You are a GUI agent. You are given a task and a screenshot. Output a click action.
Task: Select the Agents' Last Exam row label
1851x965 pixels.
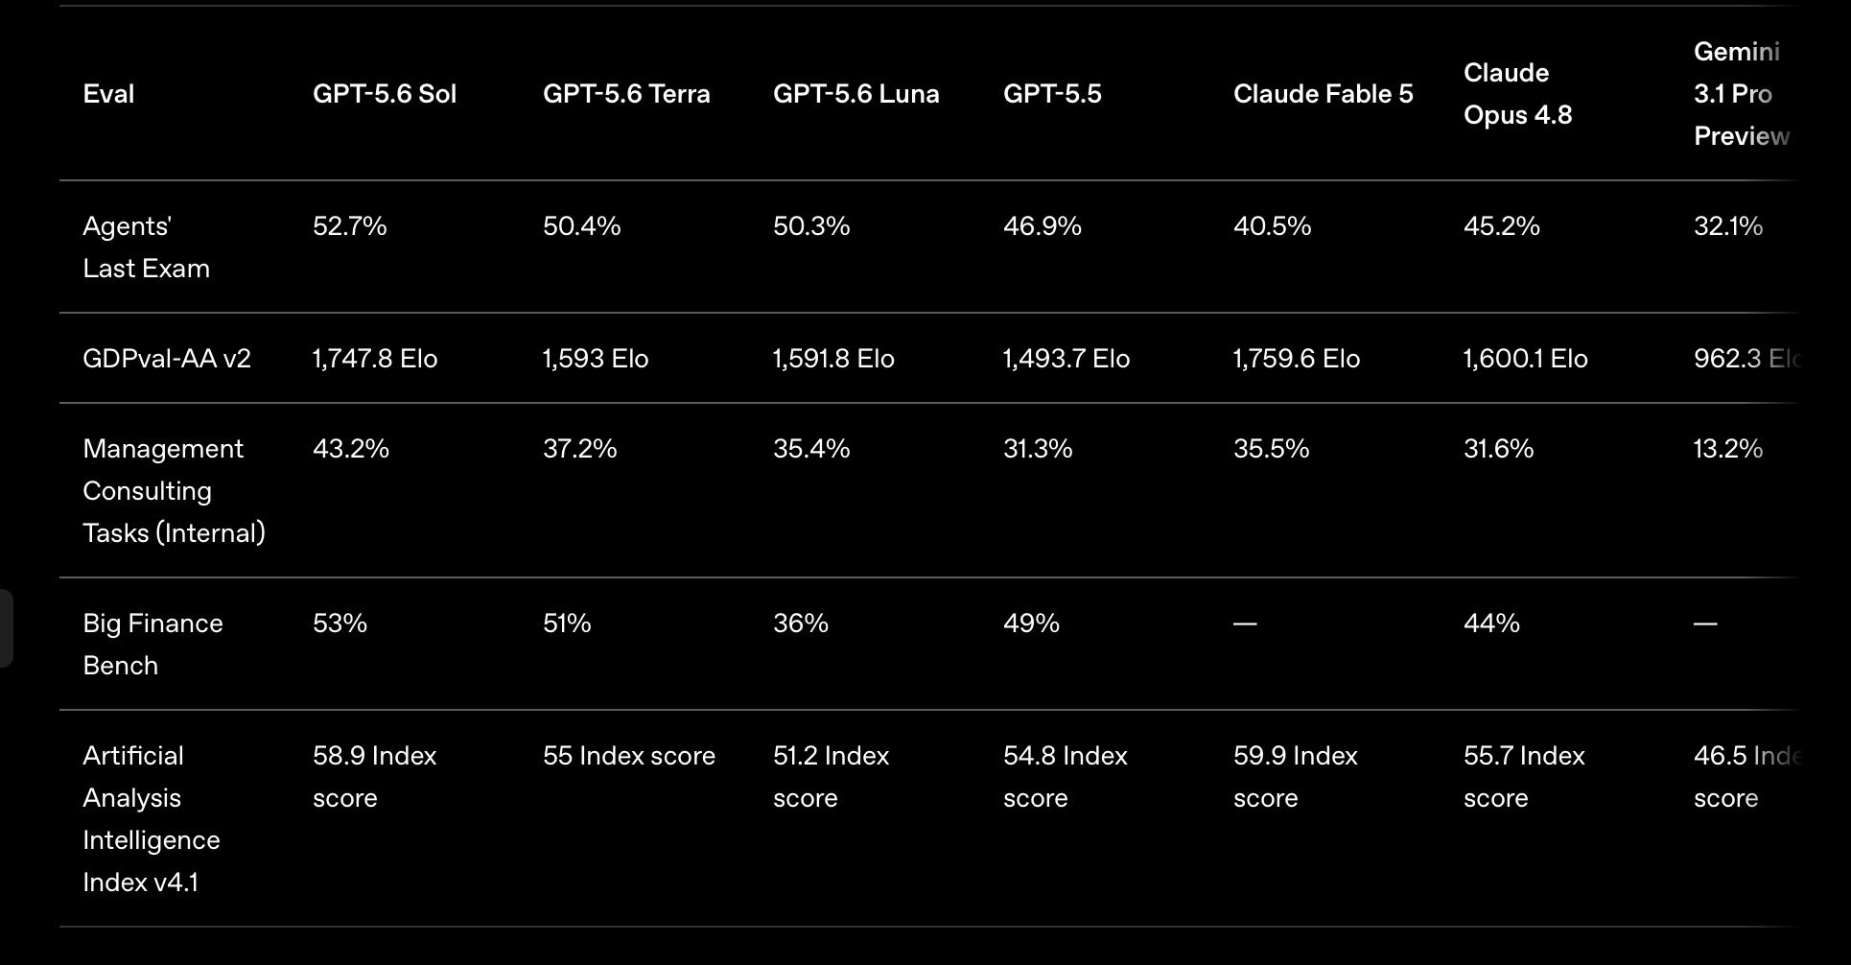click(146, 247)
